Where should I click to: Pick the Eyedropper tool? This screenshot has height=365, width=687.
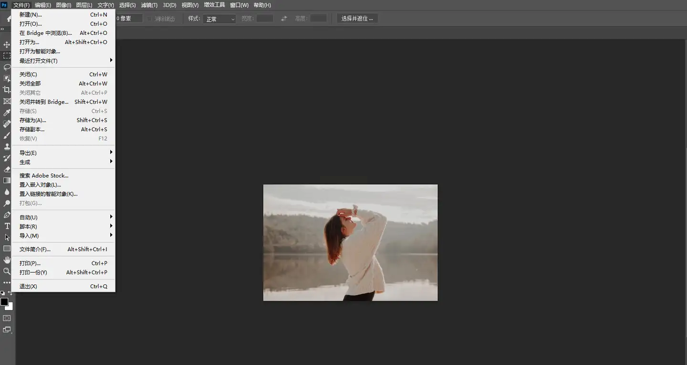click(7, 113)
